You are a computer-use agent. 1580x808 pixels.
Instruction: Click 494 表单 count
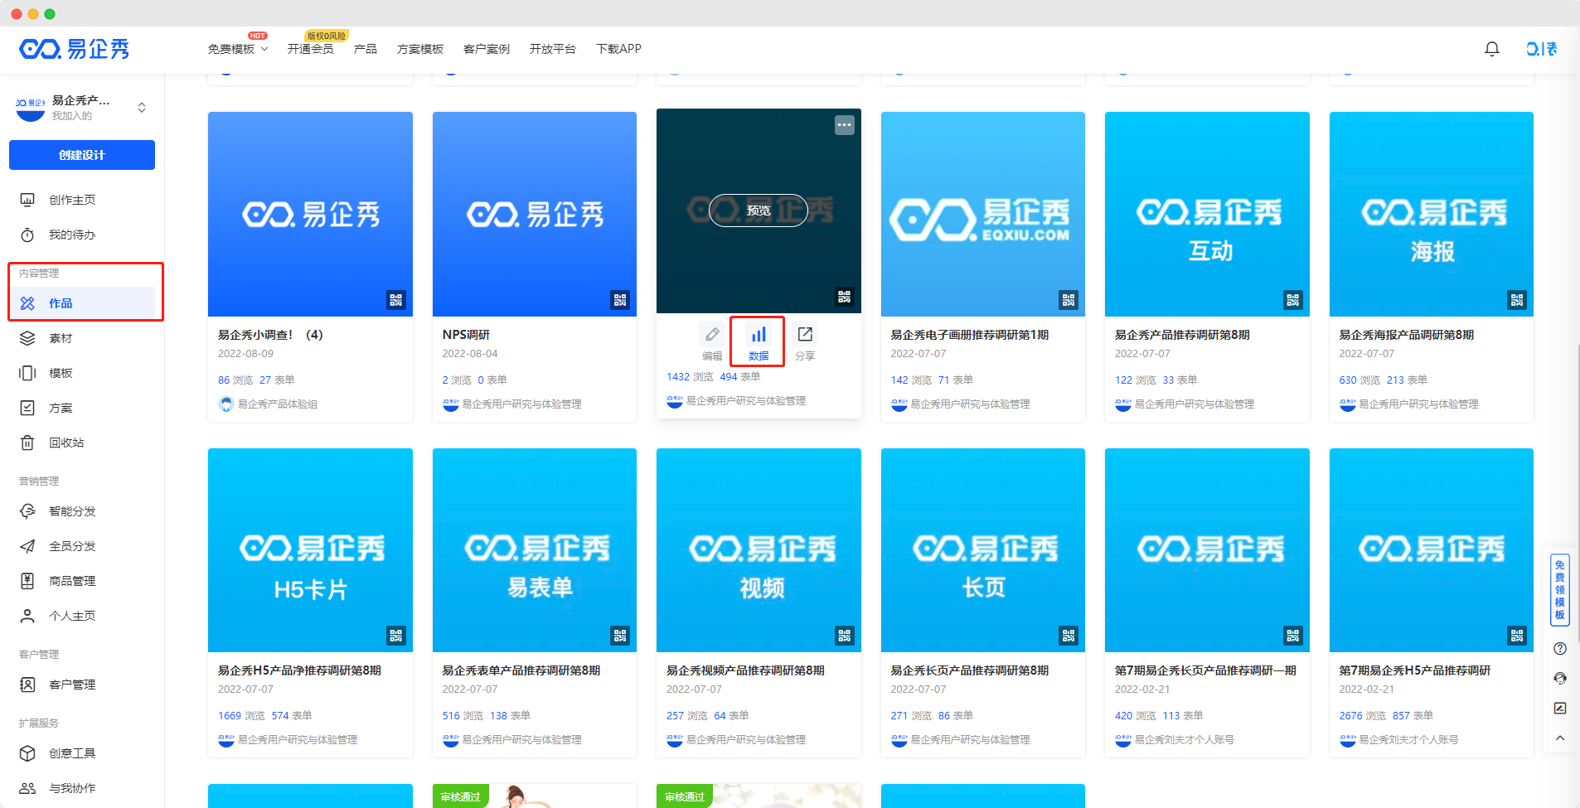[x=740, y=377]
